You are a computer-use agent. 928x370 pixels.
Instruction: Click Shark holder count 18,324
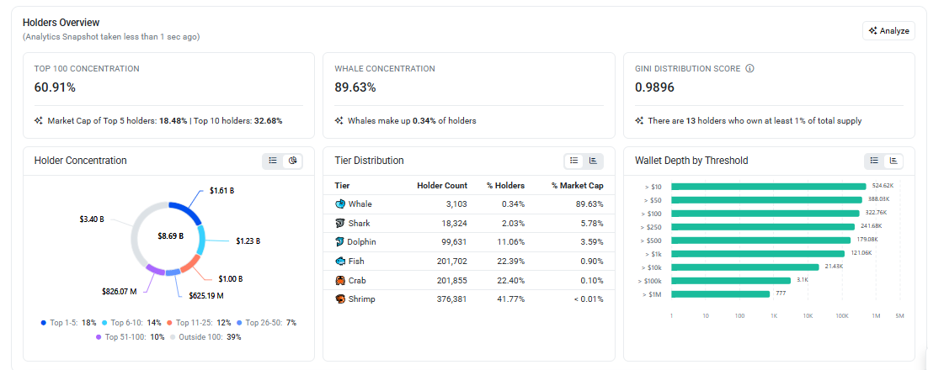coord(453,223)
